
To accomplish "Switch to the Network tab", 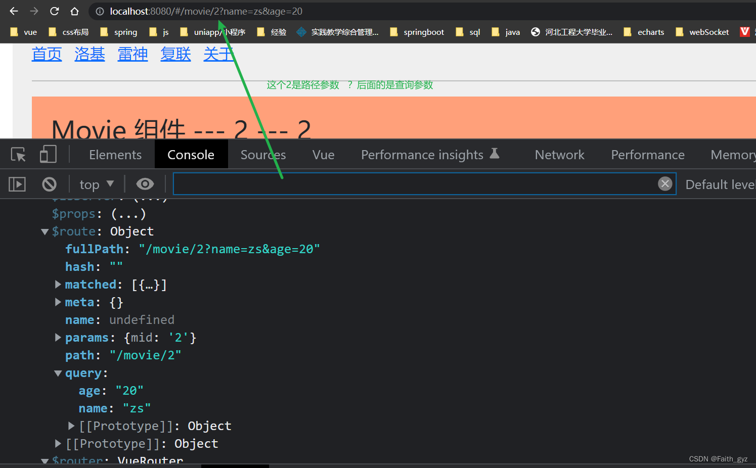I will (x=559, y=155).
